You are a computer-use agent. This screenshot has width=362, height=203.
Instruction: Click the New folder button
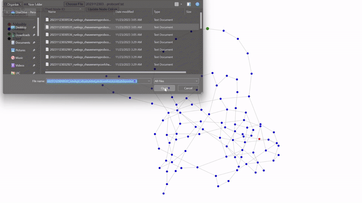[x=35, y=5]
